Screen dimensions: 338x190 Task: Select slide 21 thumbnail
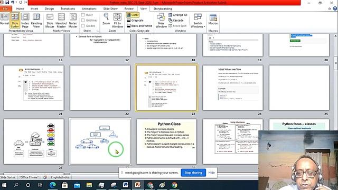pos(34,88)
